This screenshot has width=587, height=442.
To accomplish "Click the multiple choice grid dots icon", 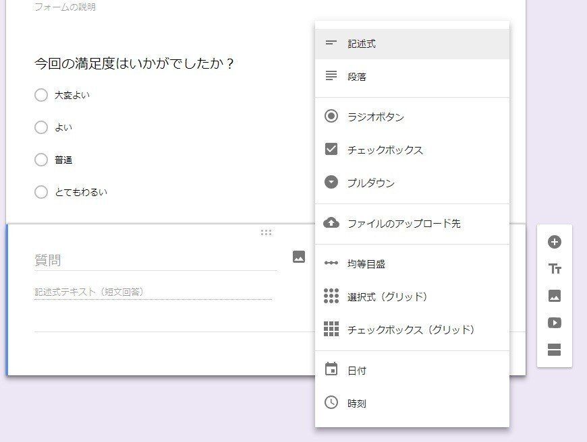I will (331, 296).
